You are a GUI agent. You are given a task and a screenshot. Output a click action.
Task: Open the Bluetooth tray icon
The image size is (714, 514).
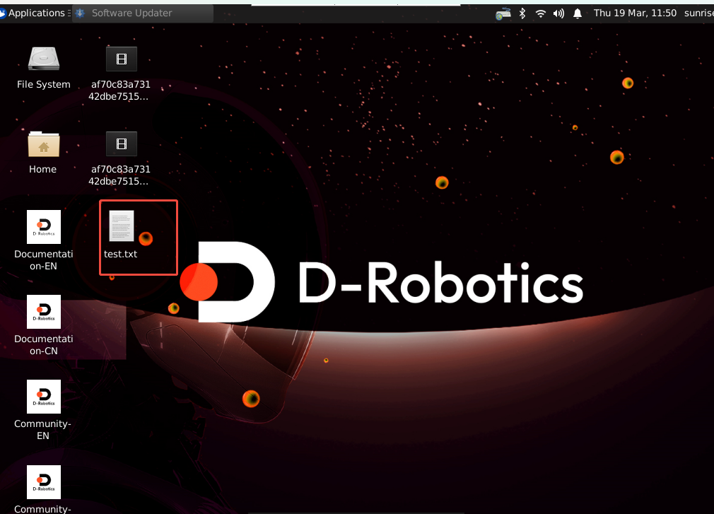[x=522, y=13]
